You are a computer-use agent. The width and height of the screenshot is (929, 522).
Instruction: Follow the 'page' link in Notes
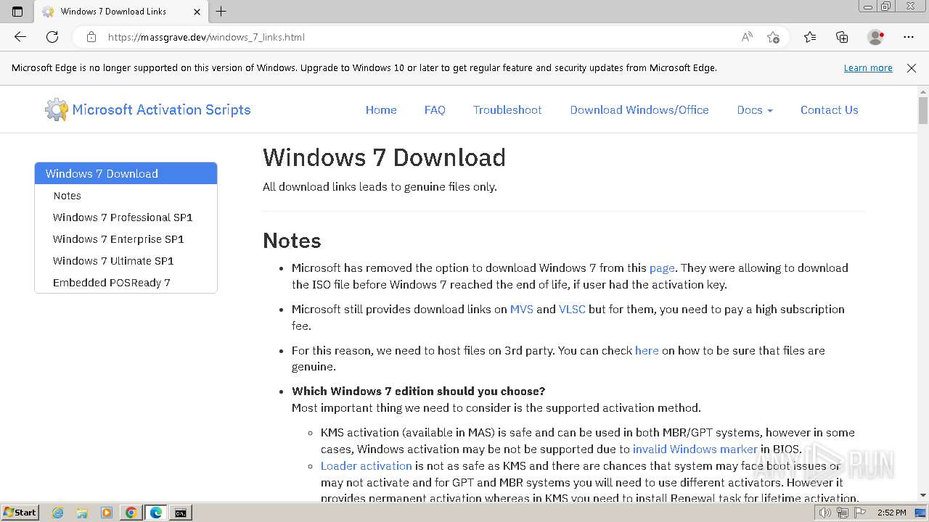[662, 268]
